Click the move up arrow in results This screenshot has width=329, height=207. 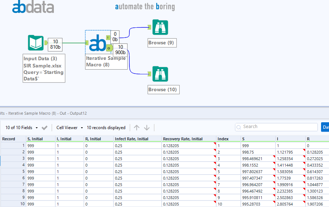click(x=137, y=128)
